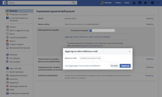The image size is (162, 97).
Task: Click the Pubblicazioni associate icon
Action: [x=7, y=93]
